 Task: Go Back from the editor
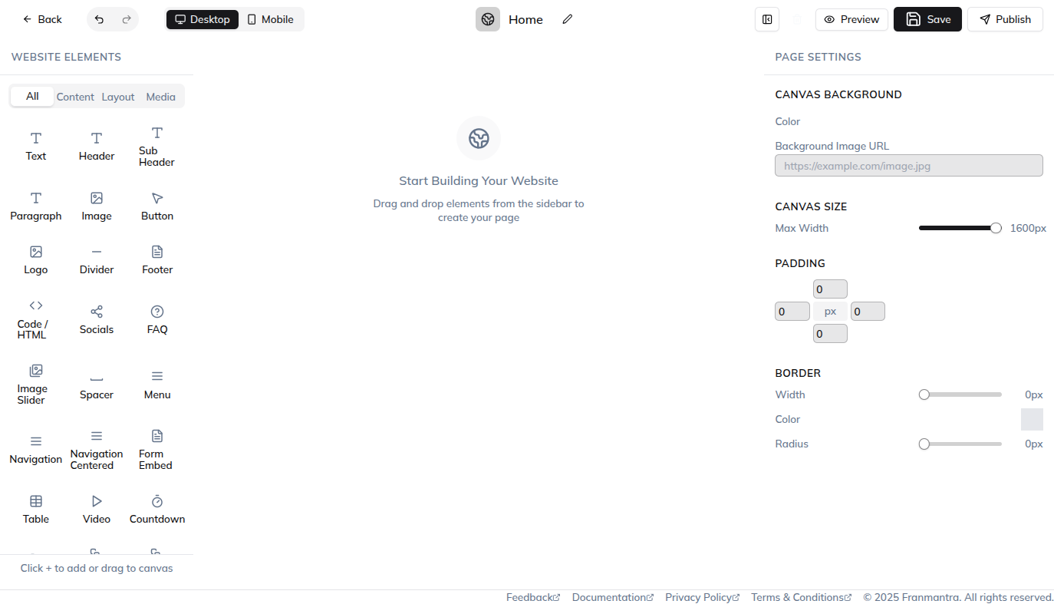(x=42, y=19)
